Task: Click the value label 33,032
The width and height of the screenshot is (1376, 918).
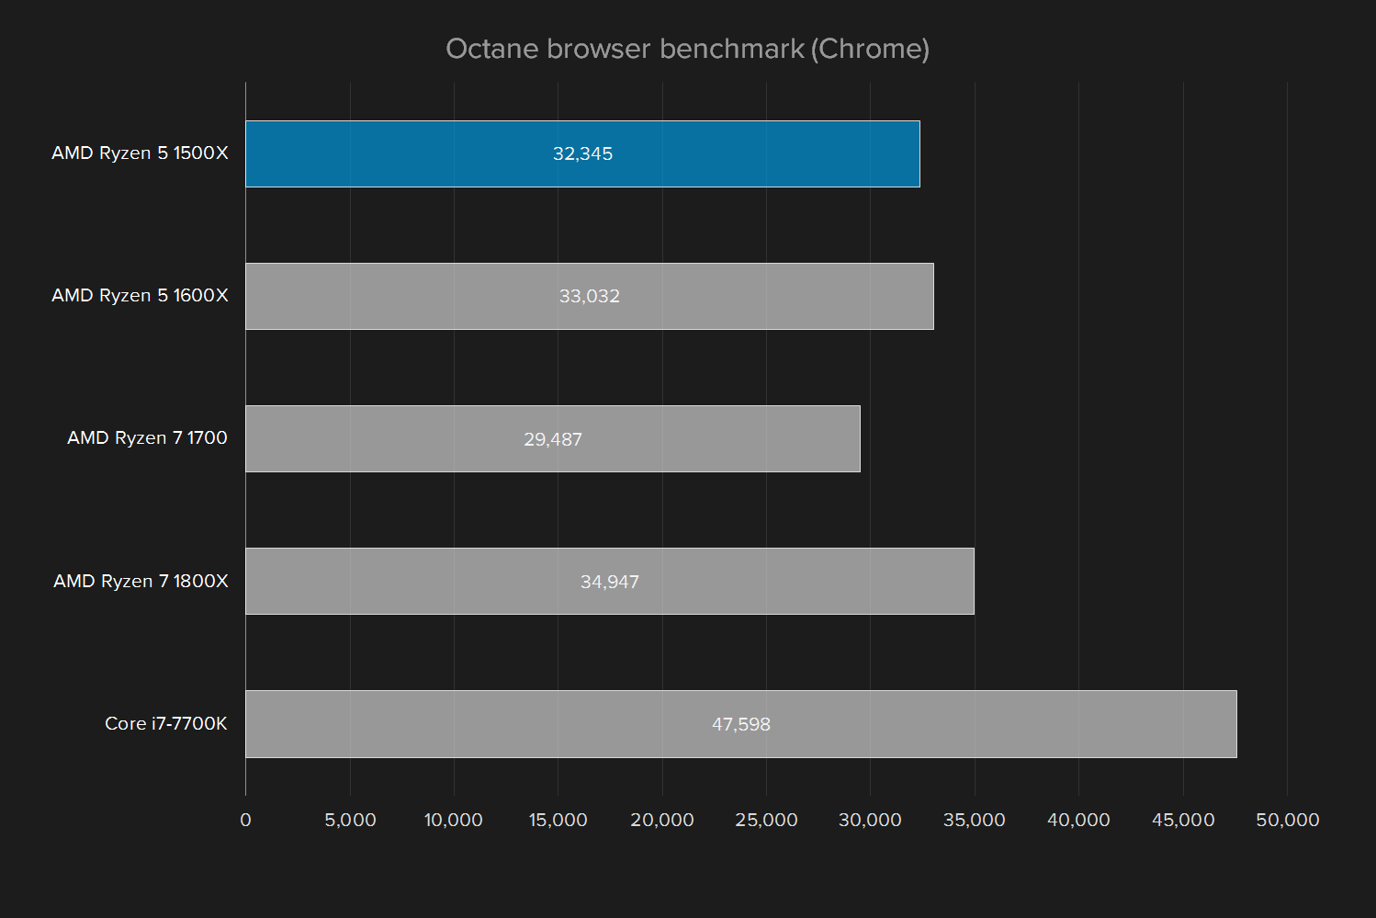Action: [590, 296]
